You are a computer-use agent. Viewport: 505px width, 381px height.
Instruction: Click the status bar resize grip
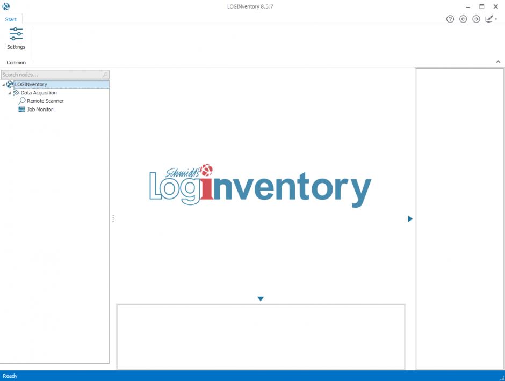tap(502, 378)
